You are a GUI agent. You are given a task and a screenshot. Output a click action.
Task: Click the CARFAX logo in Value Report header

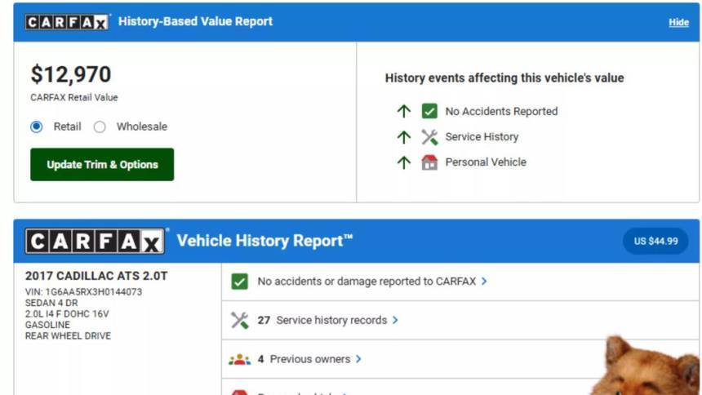click(x=67, y=22)
